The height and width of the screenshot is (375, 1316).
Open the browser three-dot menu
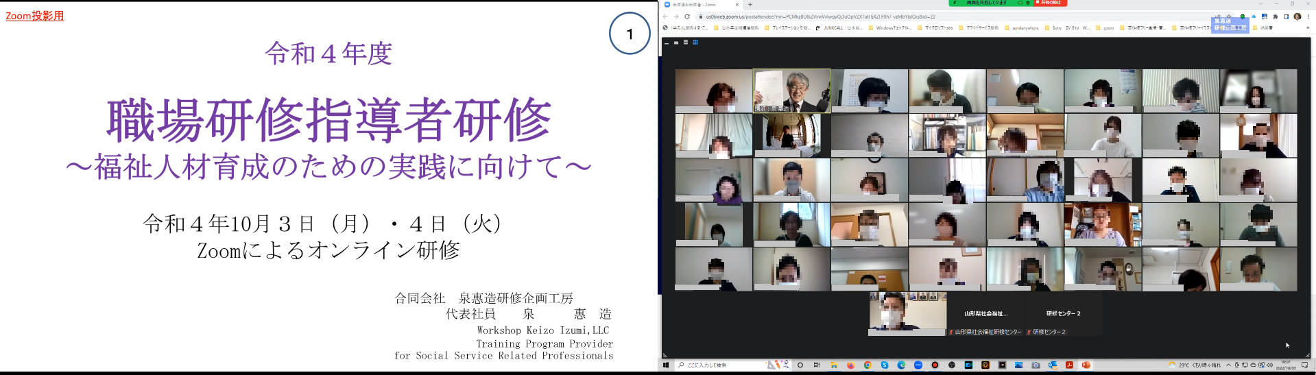1308,16
